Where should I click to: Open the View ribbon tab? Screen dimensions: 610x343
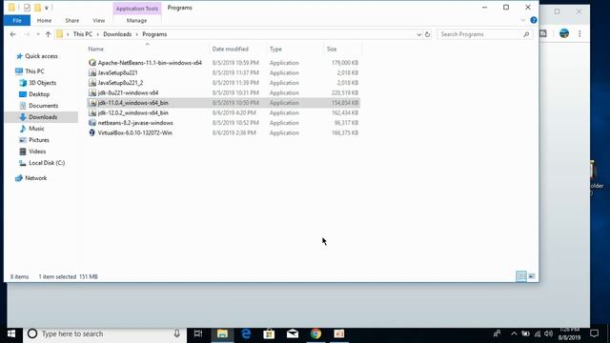[99, 20]
